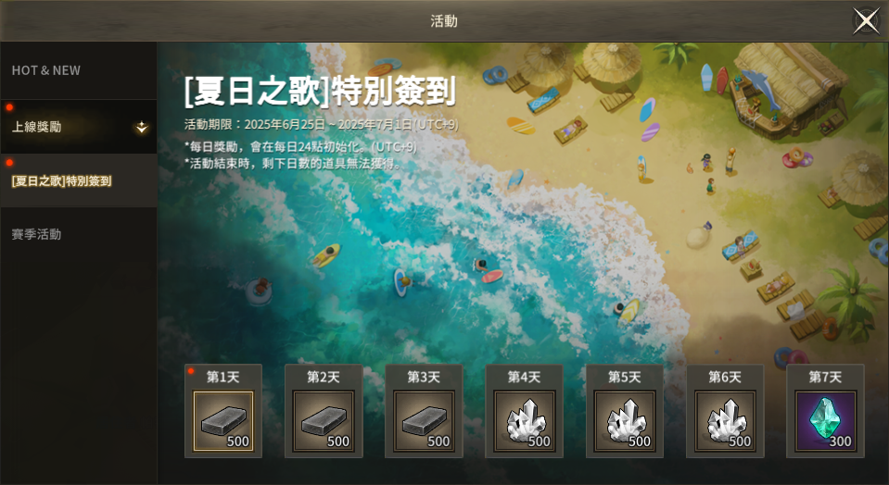Tap the 第5天 white crystal reward icon
The image size is (889, 485).
[x=625, y=421]
